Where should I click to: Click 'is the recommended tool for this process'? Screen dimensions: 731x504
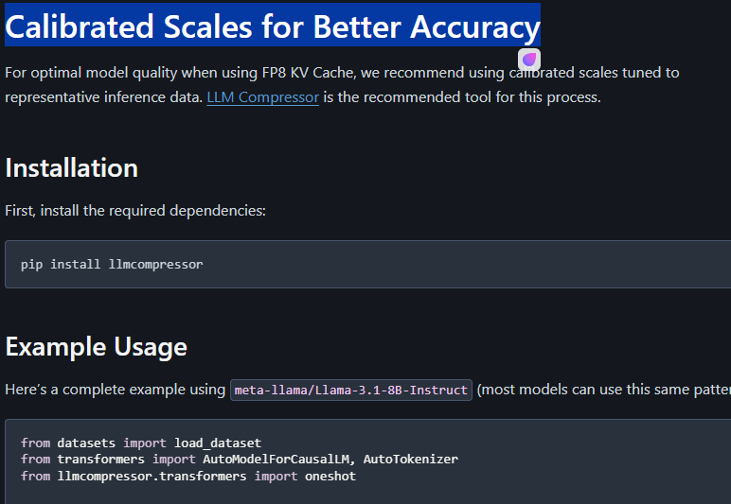462,97
